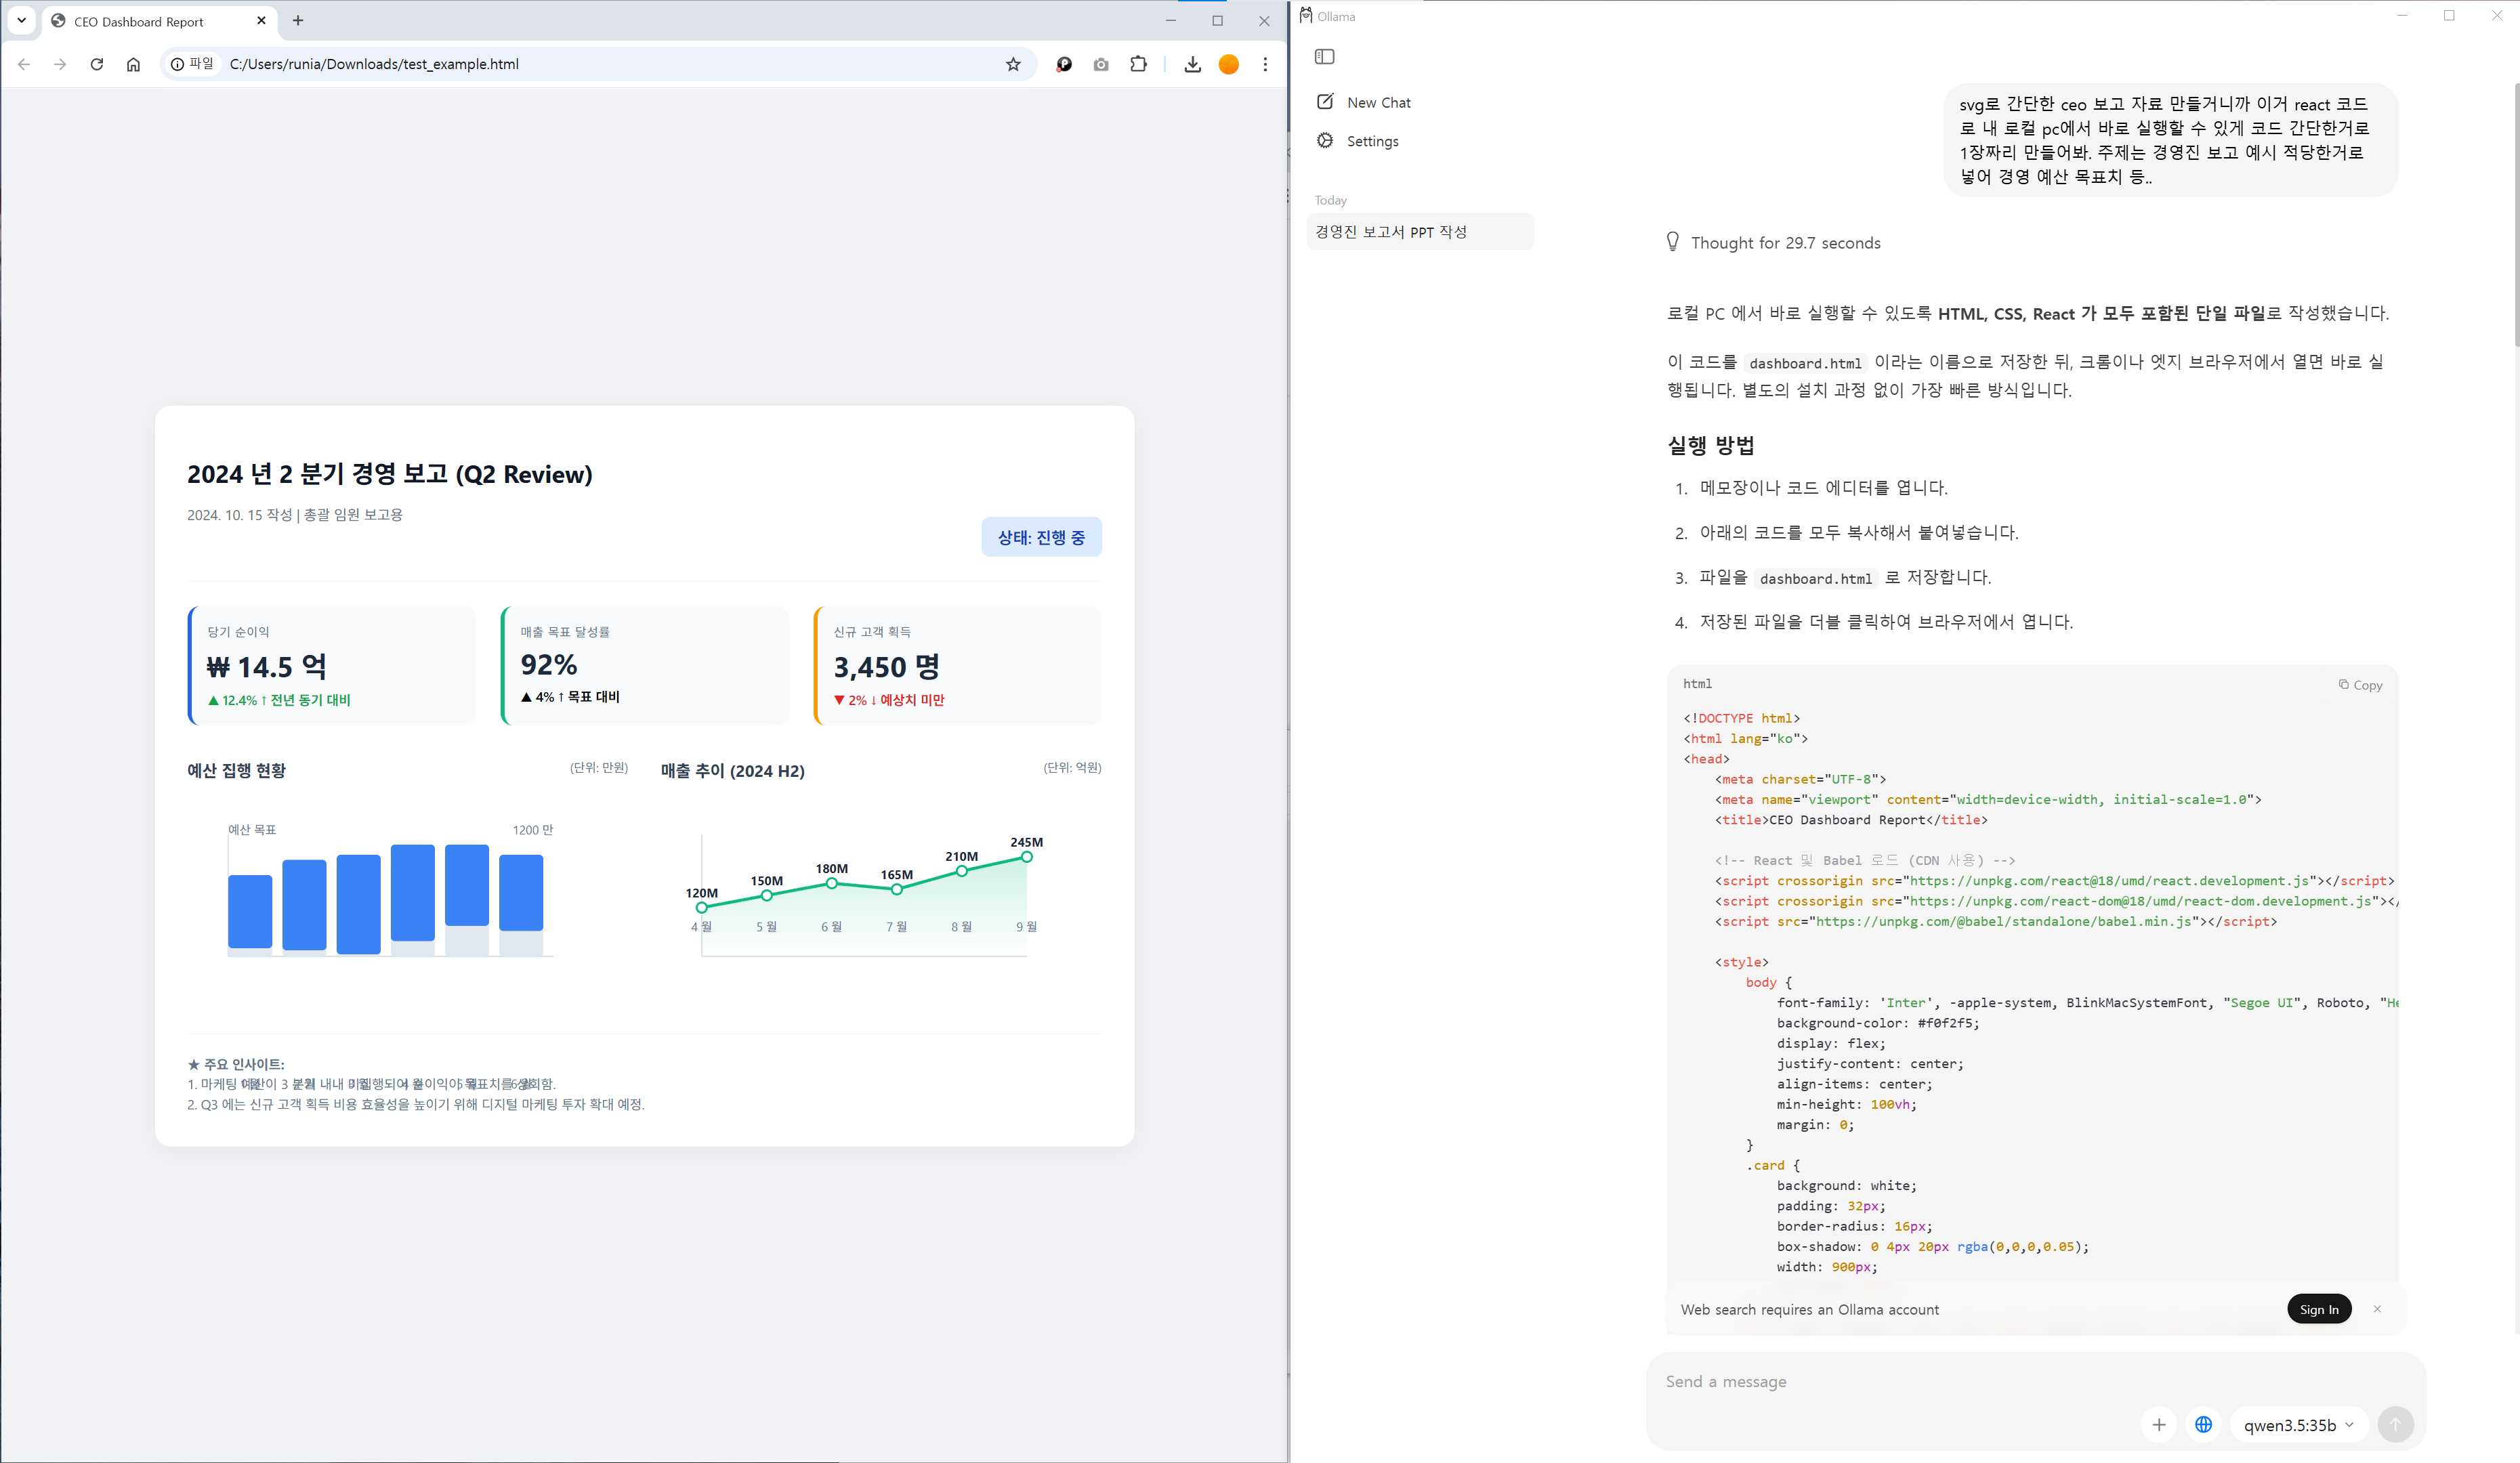Bookmark this page with the star icon
Screen dimensions: 2520x1463
click(1013, 64)
